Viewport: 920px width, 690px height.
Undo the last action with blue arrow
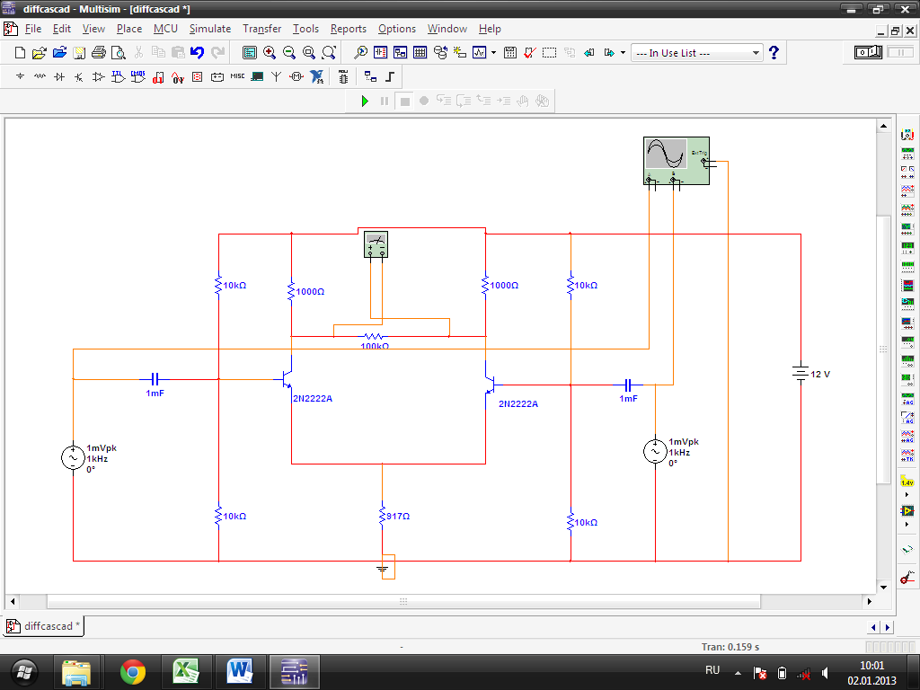(197, 53)
